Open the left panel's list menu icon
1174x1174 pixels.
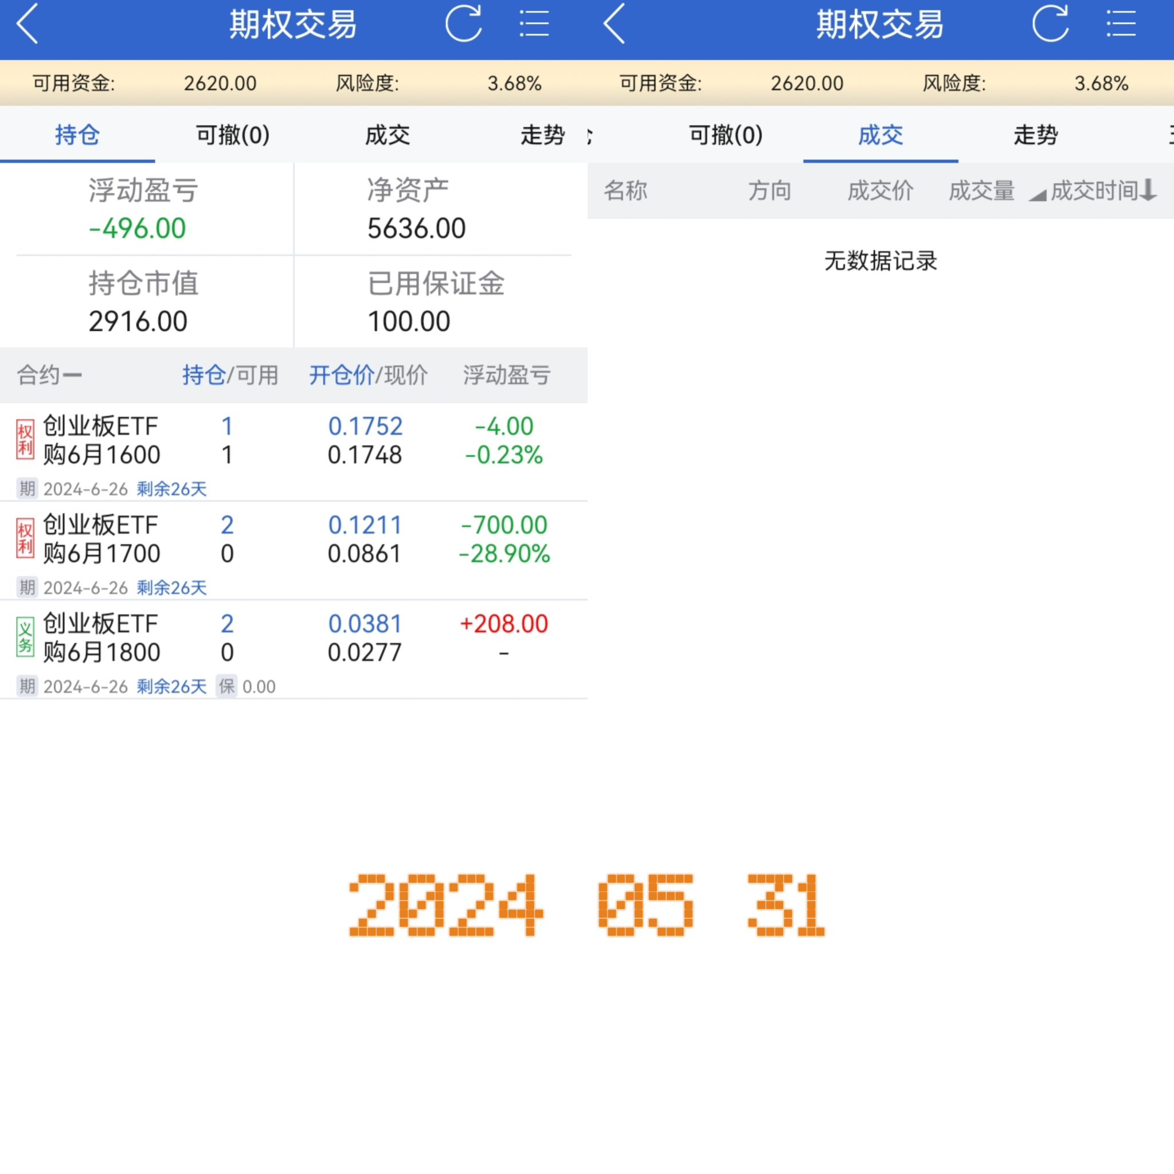(534, 24)
